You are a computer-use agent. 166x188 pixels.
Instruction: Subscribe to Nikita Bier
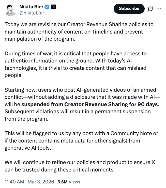pyautogui.click(x=129, y=9)
